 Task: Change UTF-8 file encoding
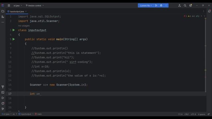[193, 114]
